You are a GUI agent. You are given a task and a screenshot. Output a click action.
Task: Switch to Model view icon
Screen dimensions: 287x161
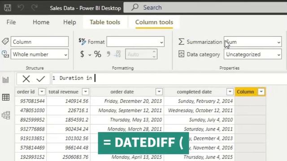pos(6,115)
